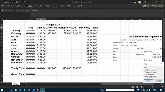
Task: Open the Comments pane
Action: point(157,6)
